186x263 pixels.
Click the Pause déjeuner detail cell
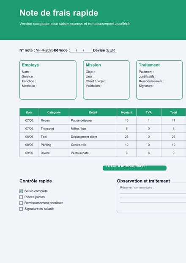point(93,120)
